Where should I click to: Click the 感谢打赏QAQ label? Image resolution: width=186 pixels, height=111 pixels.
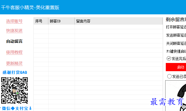[x=15, y=72]
